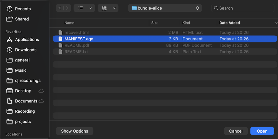Click the search magnifier icon
Screen dimensions: 278x139
(216, 8)
